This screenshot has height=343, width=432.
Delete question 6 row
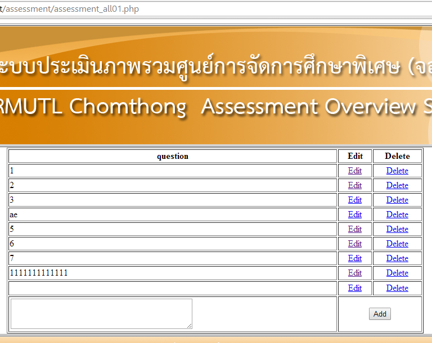(x=397, y=244)
